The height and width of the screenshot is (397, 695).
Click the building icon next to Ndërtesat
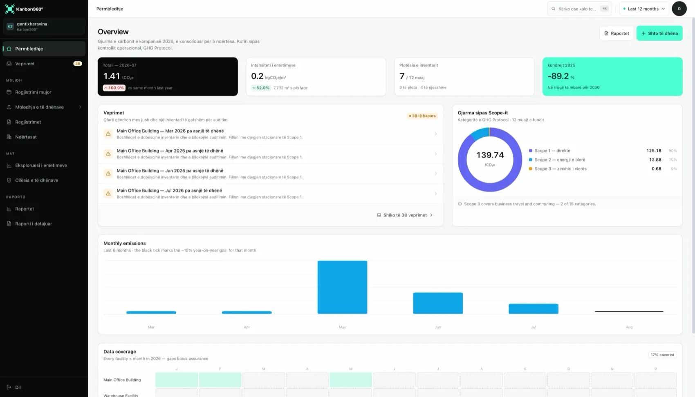click(9, 137)
